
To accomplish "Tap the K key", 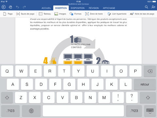I will point(112,84).
